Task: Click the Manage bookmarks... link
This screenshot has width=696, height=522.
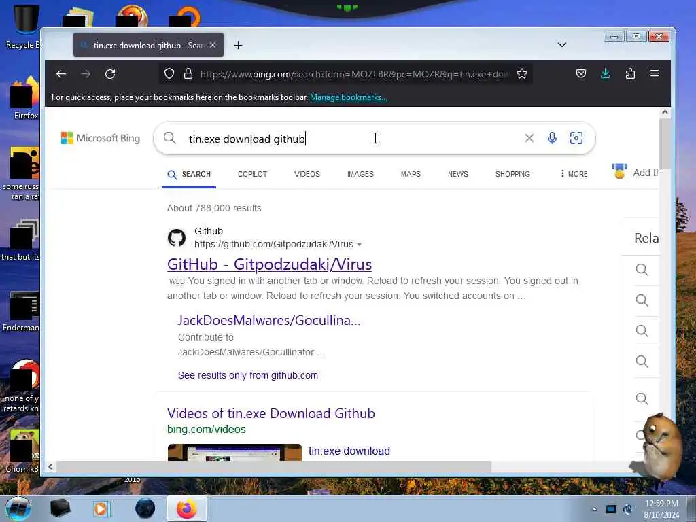Action: click(349, 97)
